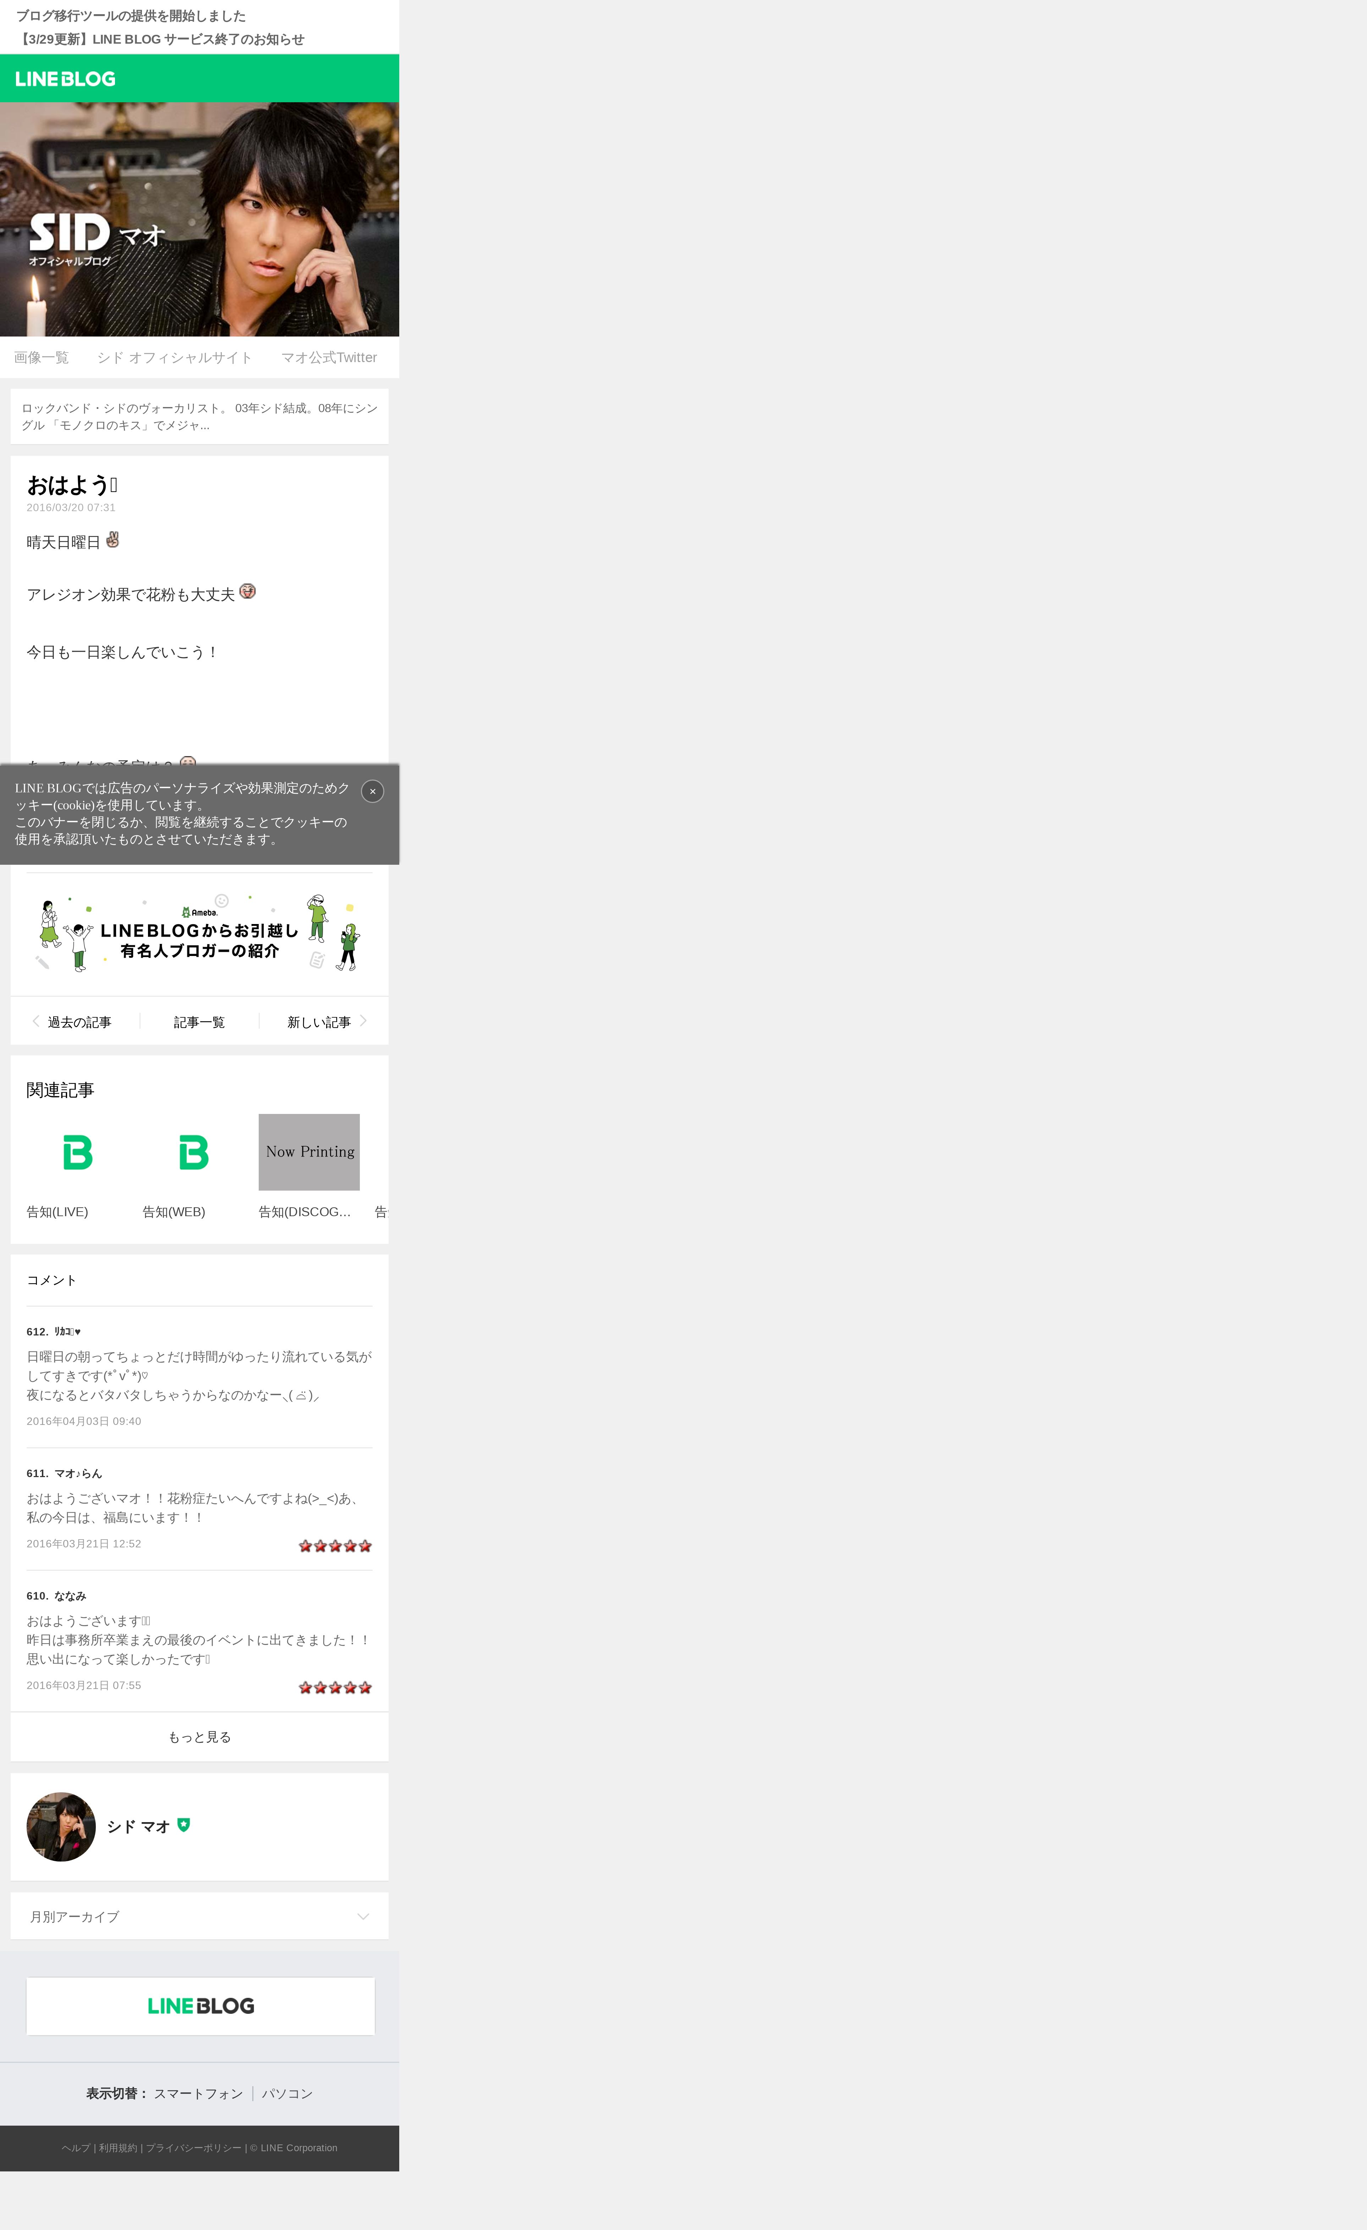The image size is (1367, 2230).
Task: Click the LINE BLOG logo in green header
Action: tap(65, 79)
